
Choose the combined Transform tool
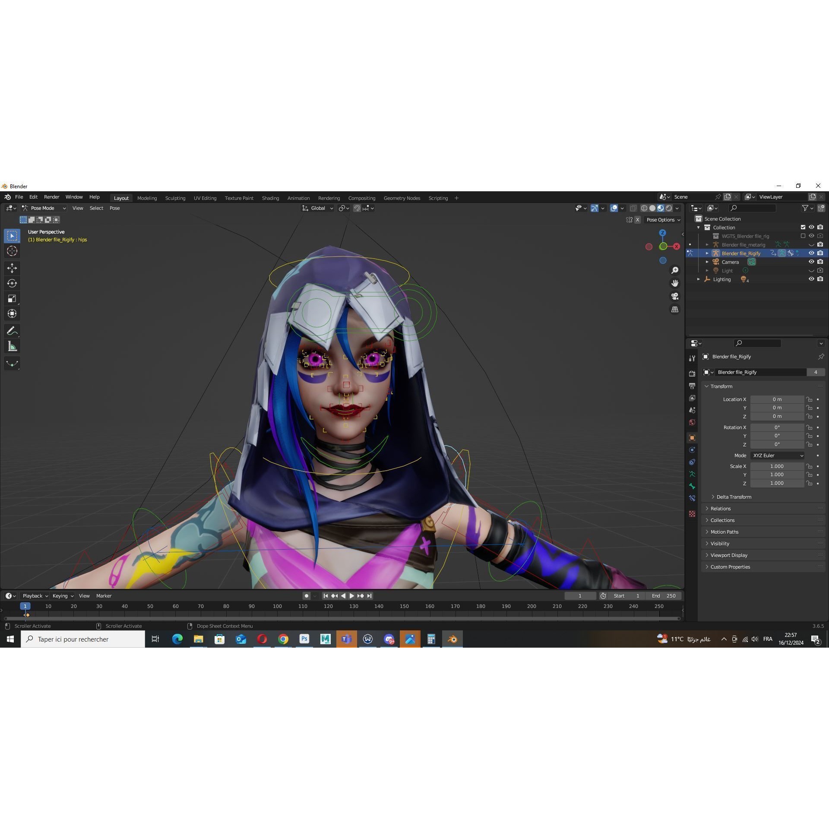point(12,313)
